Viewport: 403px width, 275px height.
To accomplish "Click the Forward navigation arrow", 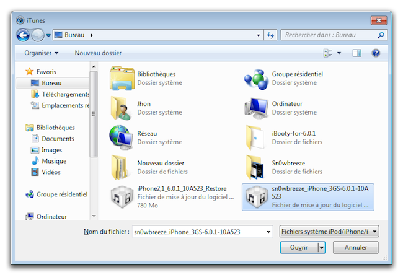I will click(x=38, y=35).
